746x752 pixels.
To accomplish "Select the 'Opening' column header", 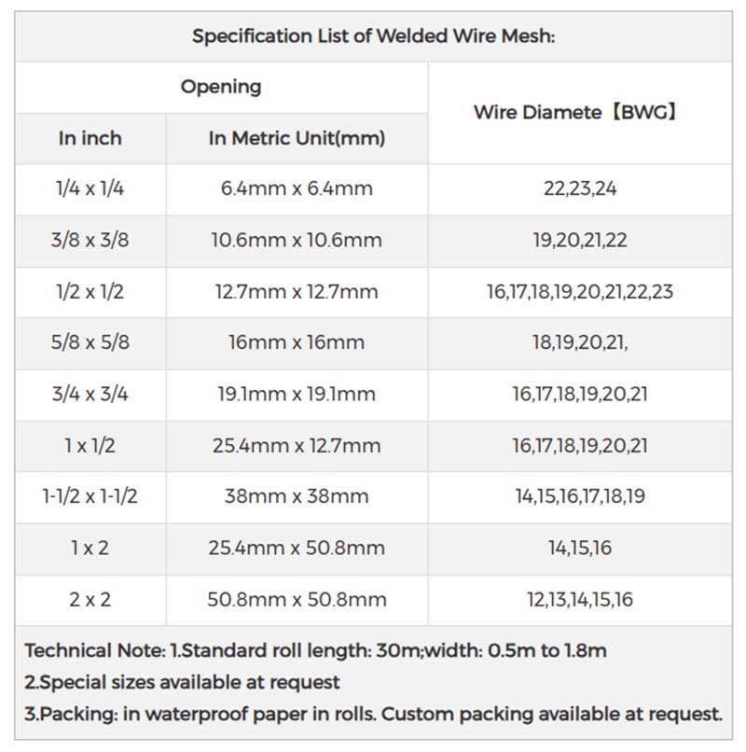I will coord(221,87).
